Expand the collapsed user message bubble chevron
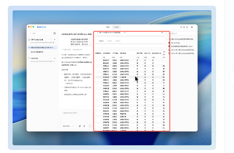Viewport: 234px width, 153px height. [91, 45]
